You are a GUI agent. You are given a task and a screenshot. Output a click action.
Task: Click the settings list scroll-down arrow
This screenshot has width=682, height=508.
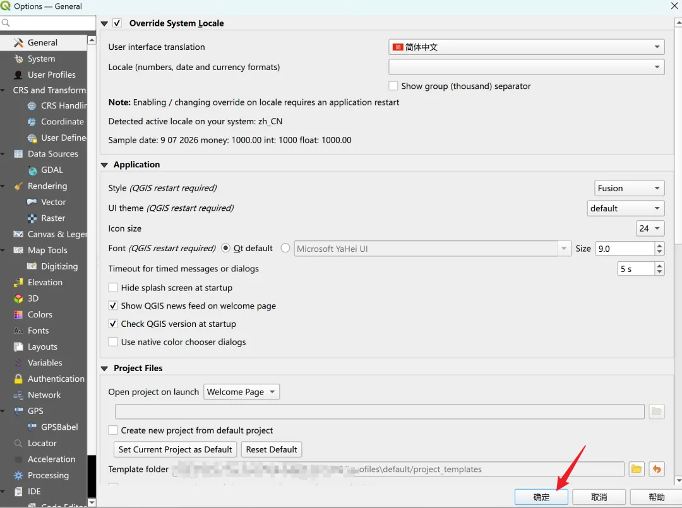[92, 502]
